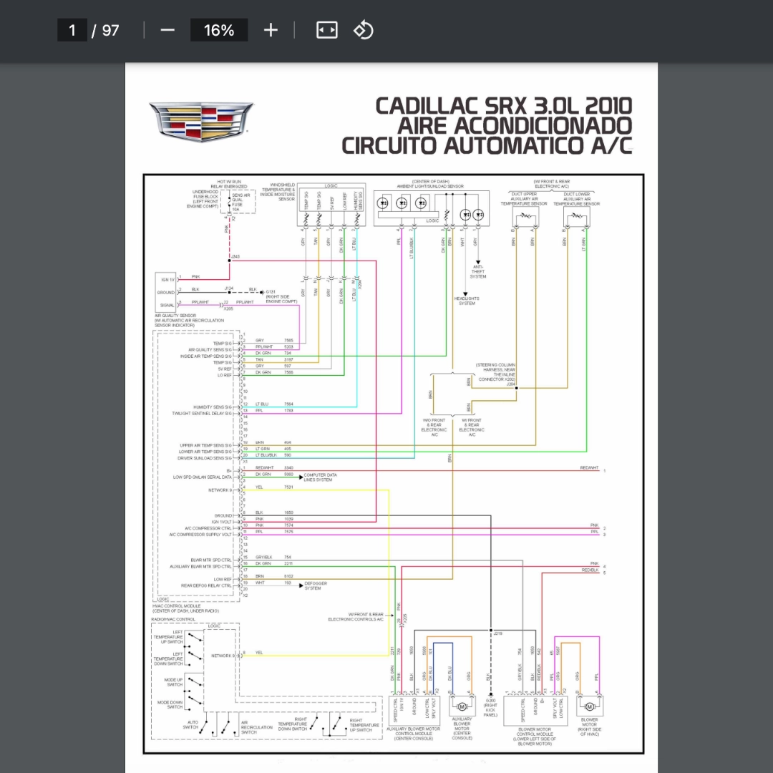The height and width of the screenshot is (773, 773).
Task: Click the 'W/O FRONT & REAR ELECTRONIC A/C' note
Action: point(434,427)
